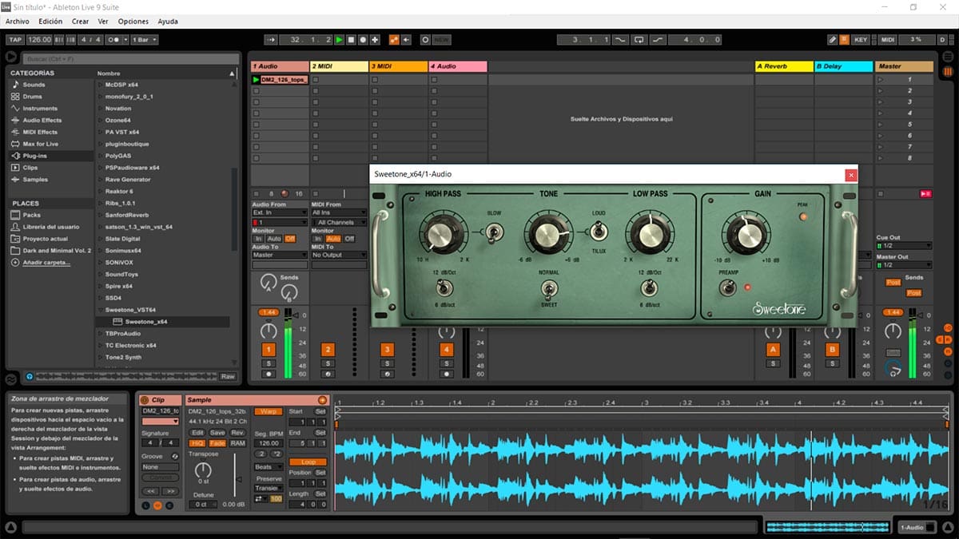Screen dimensions: 959x539
Task: Open the quantization 1 Bar dropdown
Action: pyautogui.click(x=144, y=39)
